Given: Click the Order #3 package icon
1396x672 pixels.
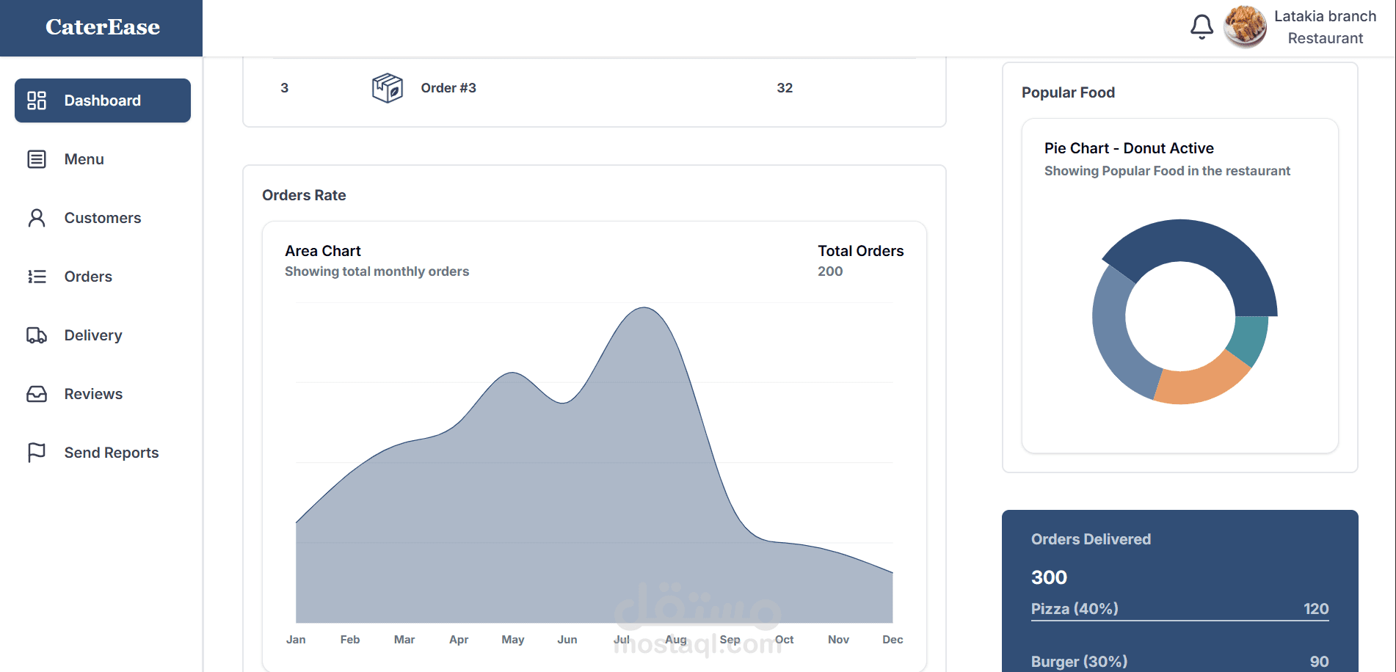Looking at the screenshot, I should [x=388, y=88].
